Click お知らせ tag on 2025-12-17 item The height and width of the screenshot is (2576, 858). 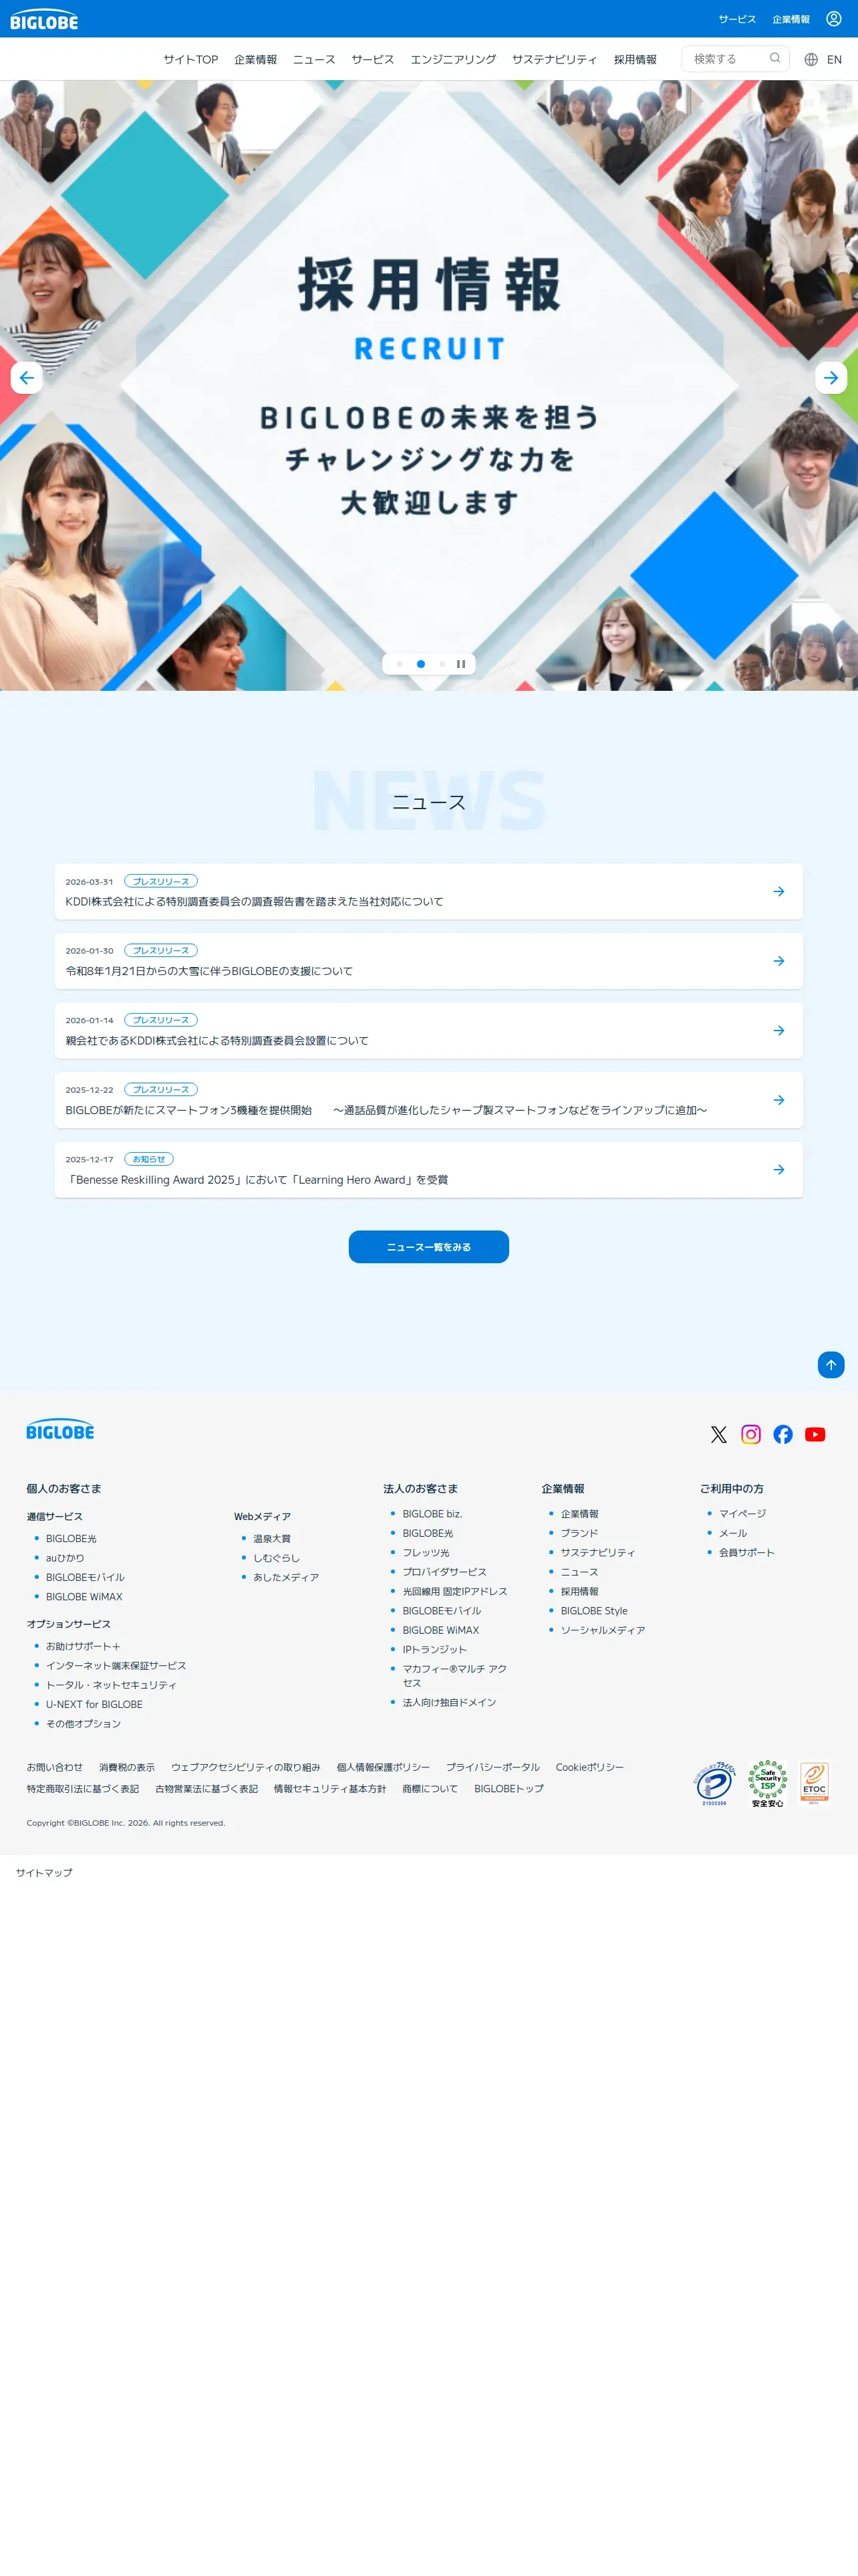click(149, 1159)
